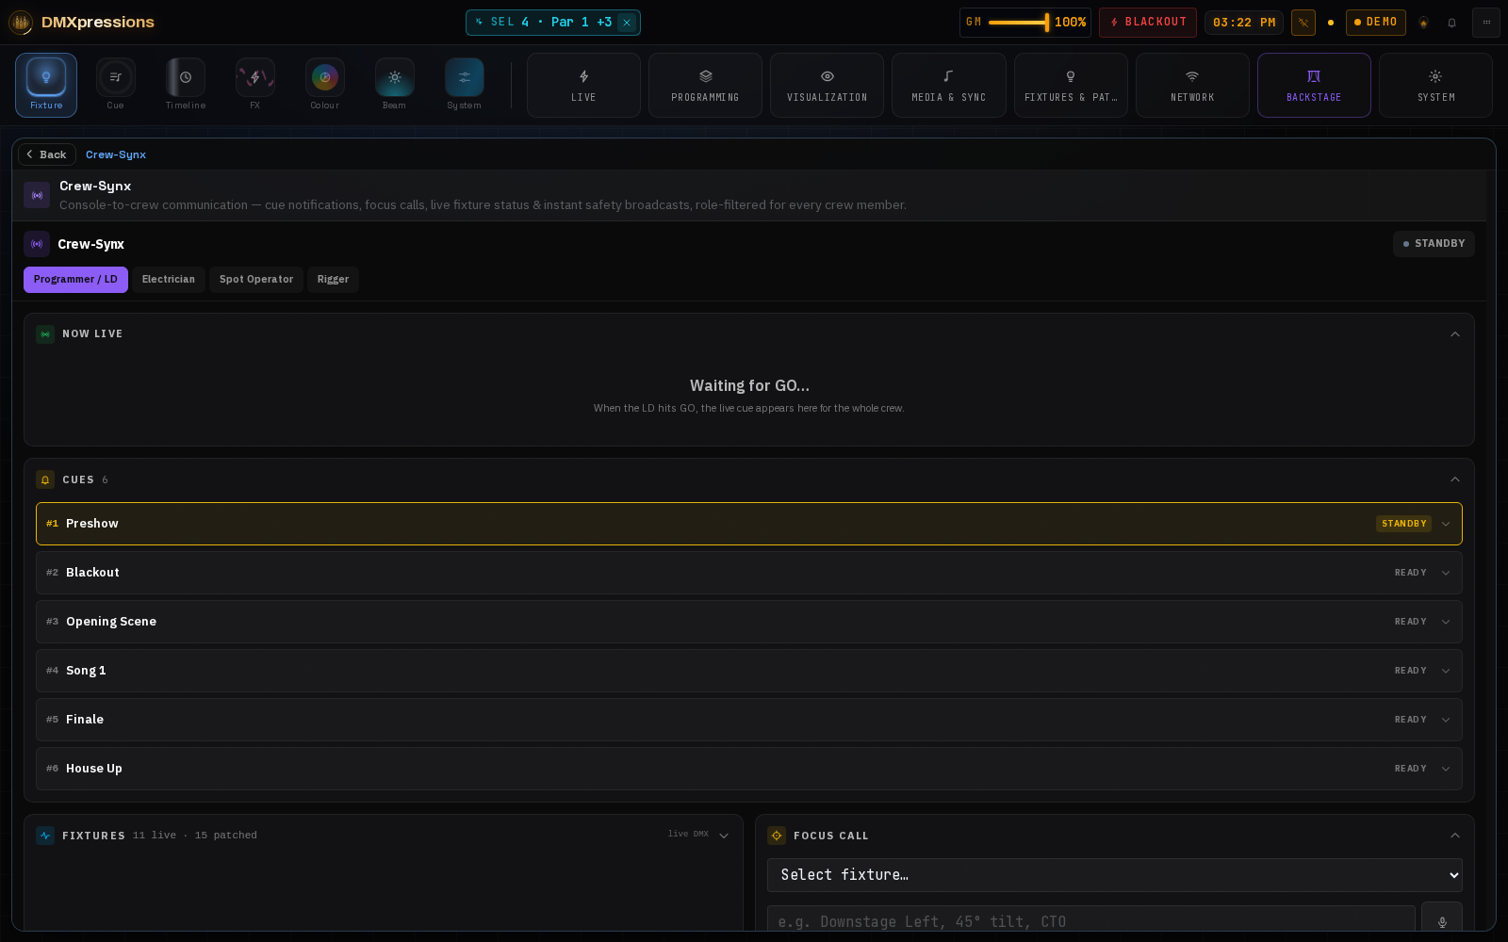This screenshot has height=942, width=1508.
Task: Collapse the NOW LIVE panel
Action: click(x=1455, y=334)
